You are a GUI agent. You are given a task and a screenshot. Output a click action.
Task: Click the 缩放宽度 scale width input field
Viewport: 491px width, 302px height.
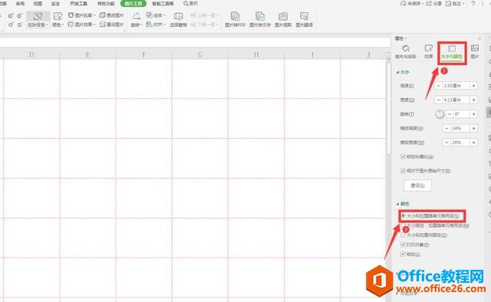(x=460, y=143)
